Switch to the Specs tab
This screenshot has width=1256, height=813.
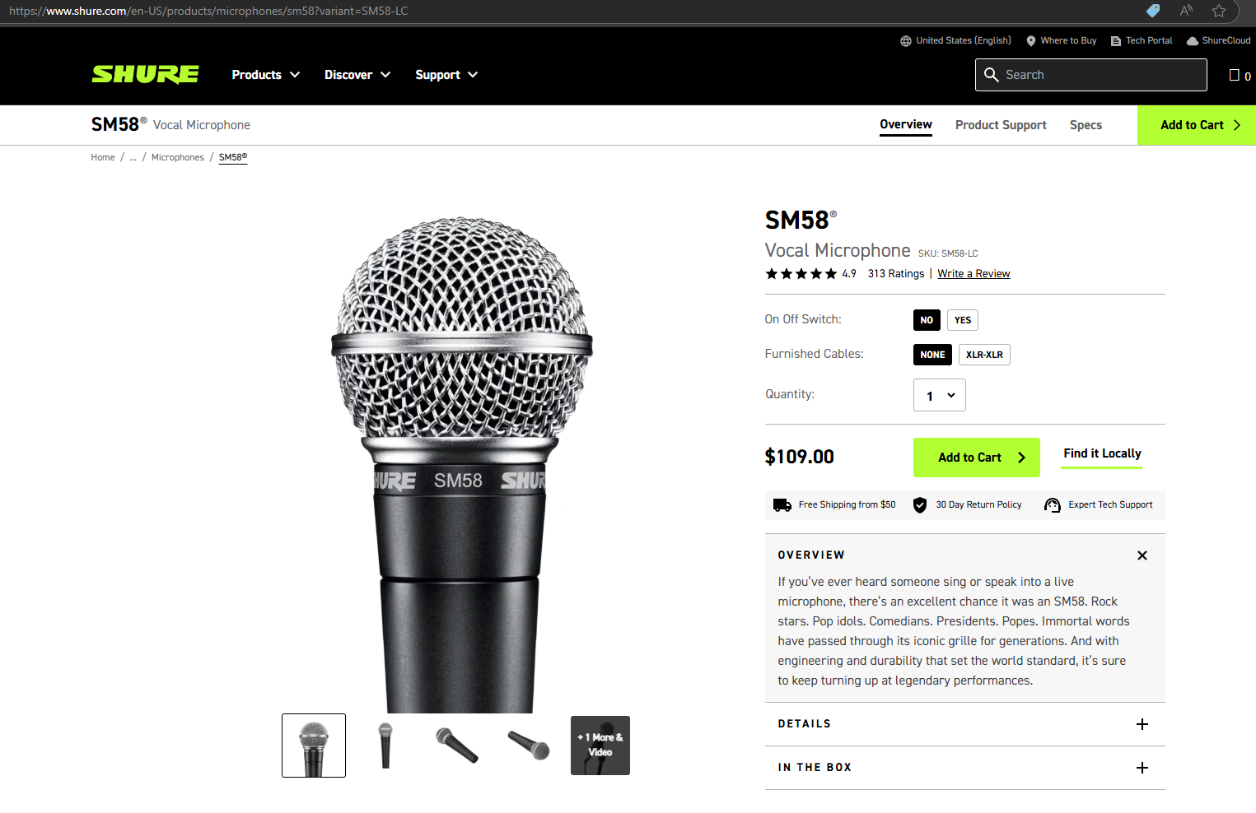click(x=1086, y=125)
